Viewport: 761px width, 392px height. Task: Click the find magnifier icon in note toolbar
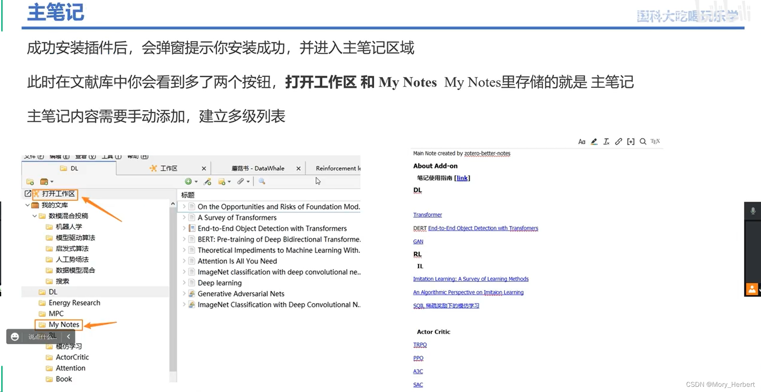click(x=643, y=141)
